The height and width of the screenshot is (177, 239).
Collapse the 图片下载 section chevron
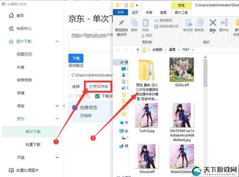(x=57, y=41)
